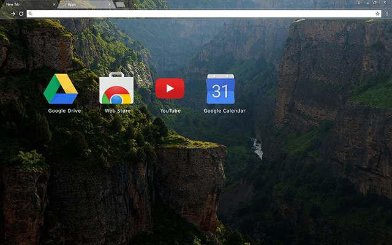Bookmark this page with the star icon

click(x=377, y=13)
